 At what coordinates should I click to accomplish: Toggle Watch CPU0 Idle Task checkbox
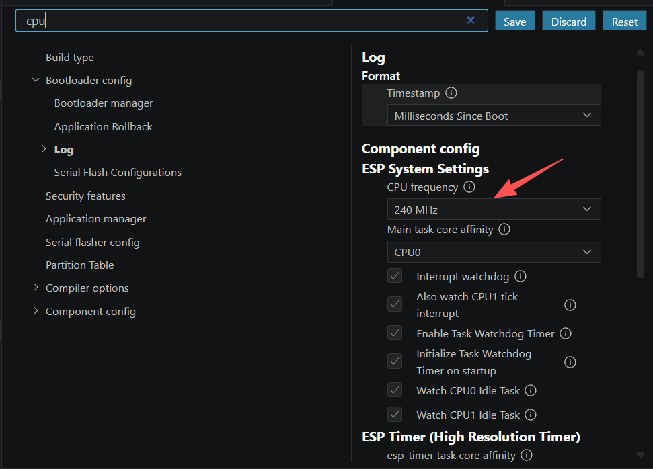pos(395,390)
